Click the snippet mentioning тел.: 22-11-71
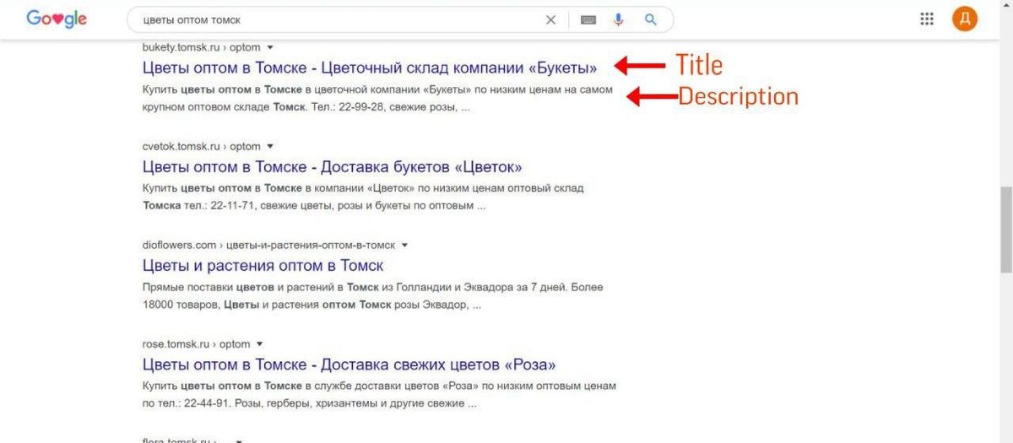Image resolution: width=1013 pixels, height=443 pixels. click(x=363, y=197)
